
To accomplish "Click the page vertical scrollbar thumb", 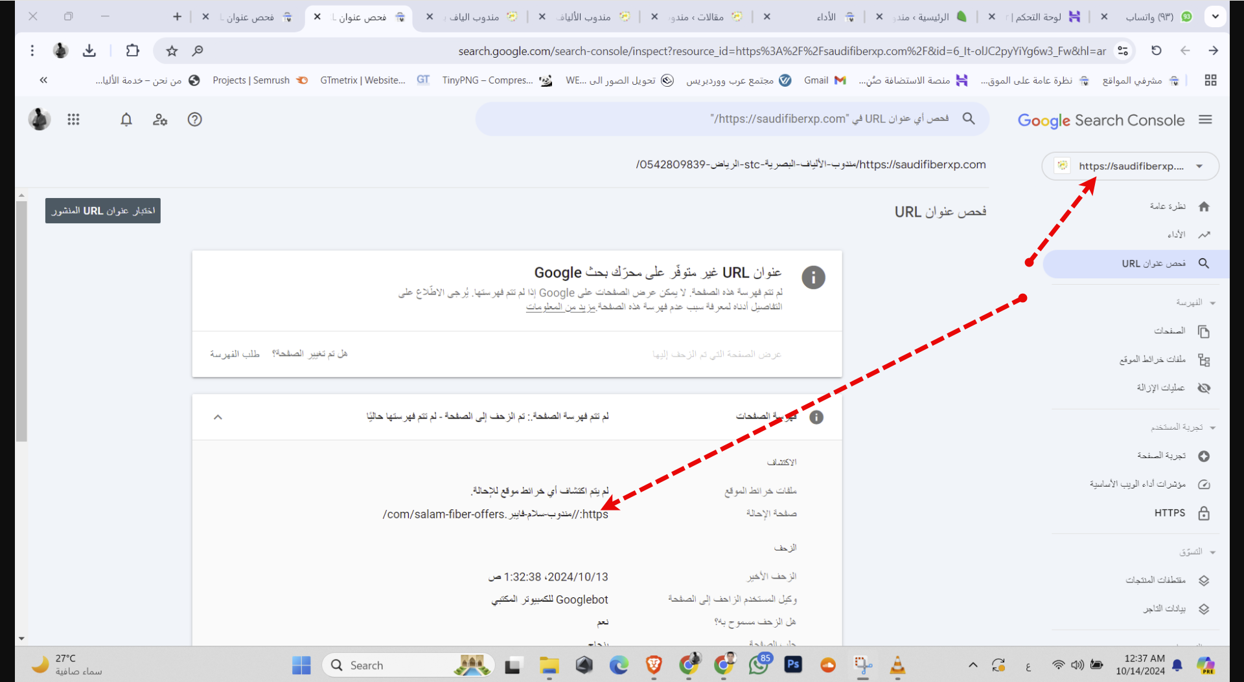I will pos(21,321).
